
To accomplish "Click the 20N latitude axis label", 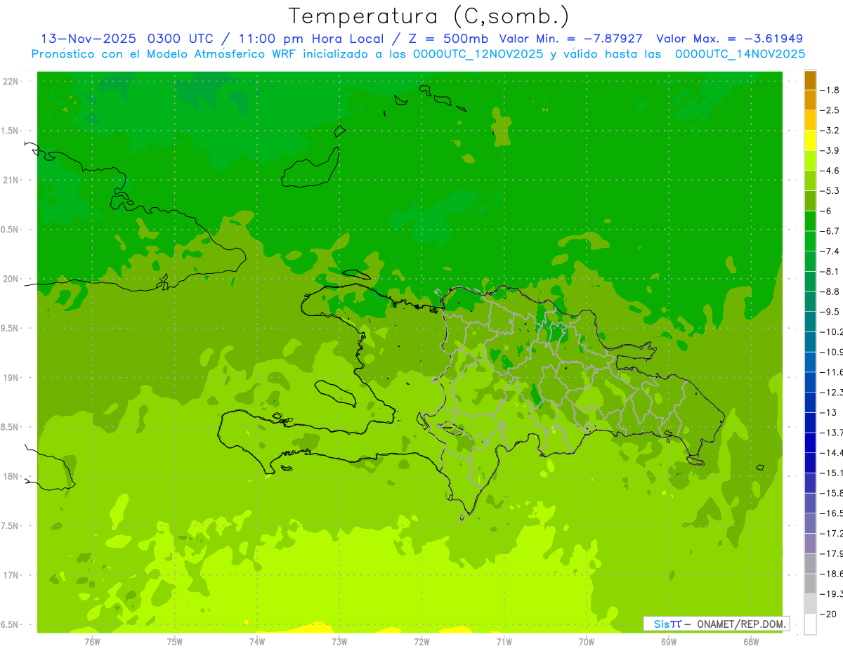I will [x=11, y=279].
